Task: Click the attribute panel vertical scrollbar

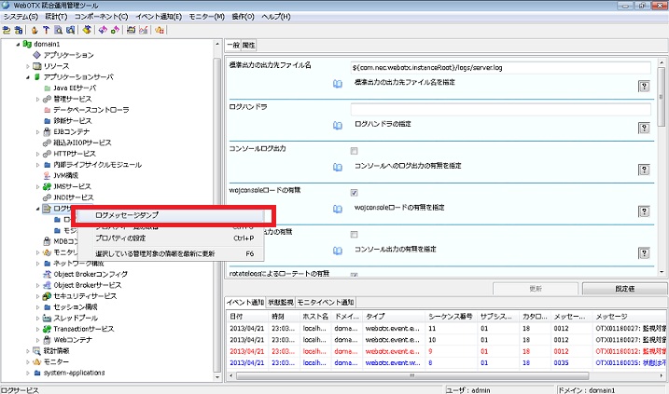Action: (662, 97)
